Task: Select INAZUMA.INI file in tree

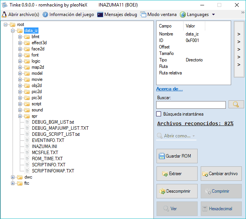Action: coord(45,147)
